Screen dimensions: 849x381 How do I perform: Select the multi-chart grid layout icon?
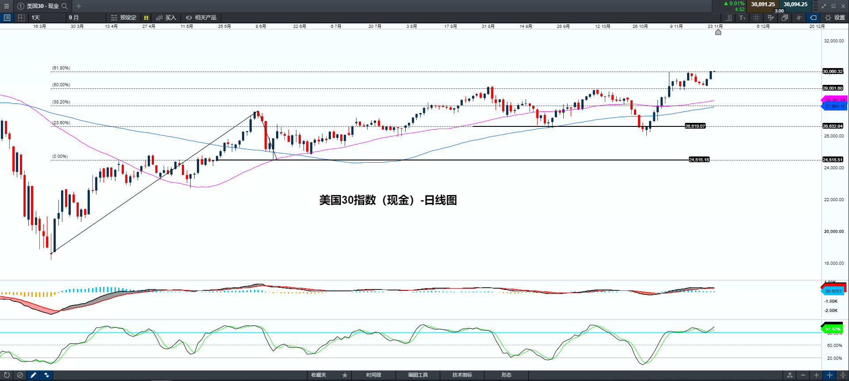pos(21,18)
